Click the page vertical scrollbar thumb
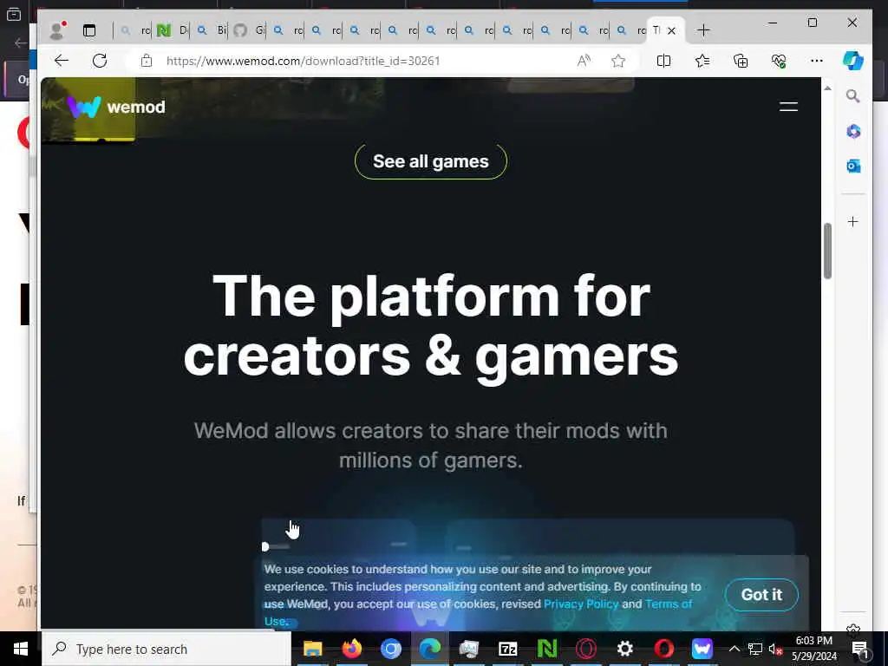Image resolution: width=888 pixels, height=666 pixels. 827,251
